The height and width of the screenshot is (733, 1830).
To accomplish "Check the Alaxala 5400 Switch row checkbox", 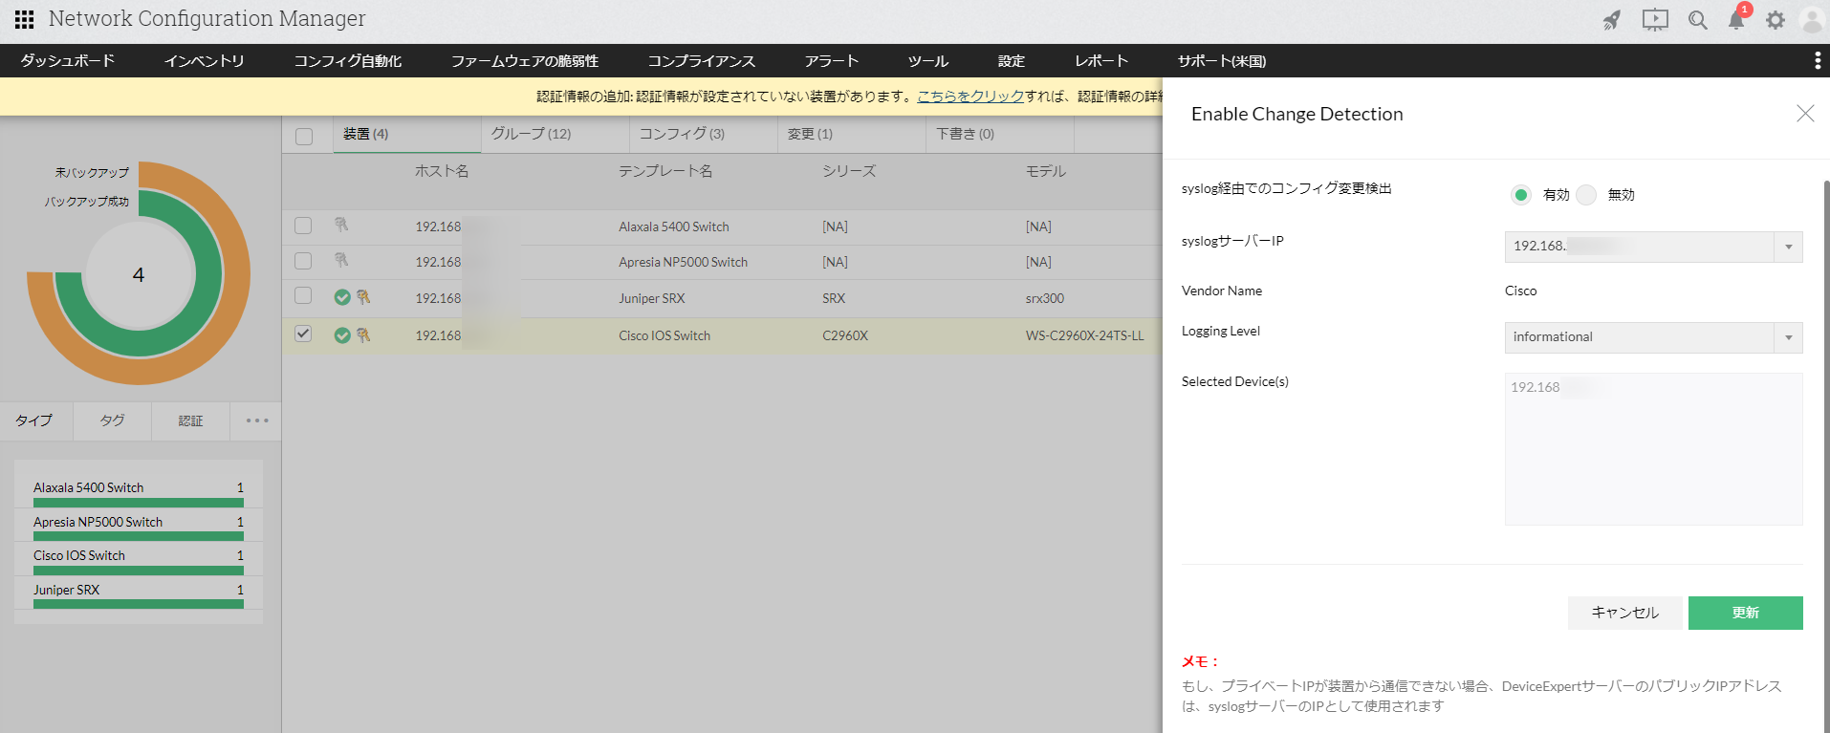I will click(x=303, y=226).
